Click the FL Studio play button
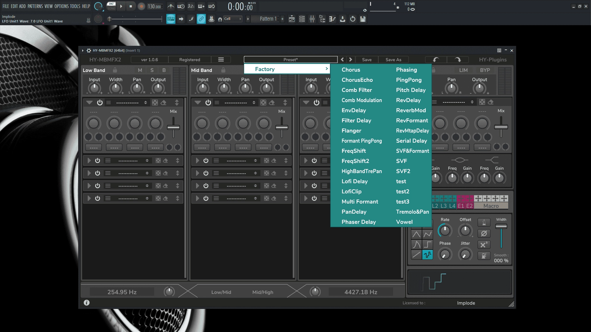Image resolution: width=591 pixels, height=332 pixels. 121,6
